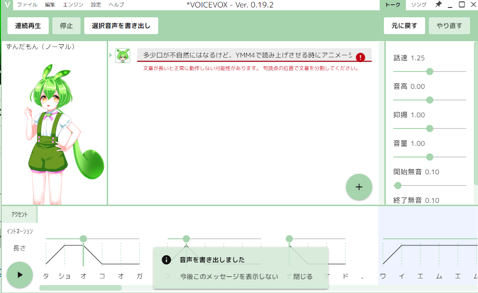Open the エンジン menu

point(73,5)
